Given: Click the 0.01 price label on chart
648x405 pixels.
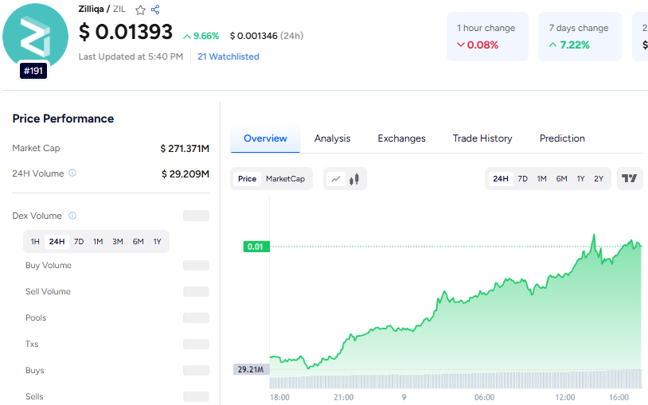Looking at the screenshot, I should [x=256, y=247].
